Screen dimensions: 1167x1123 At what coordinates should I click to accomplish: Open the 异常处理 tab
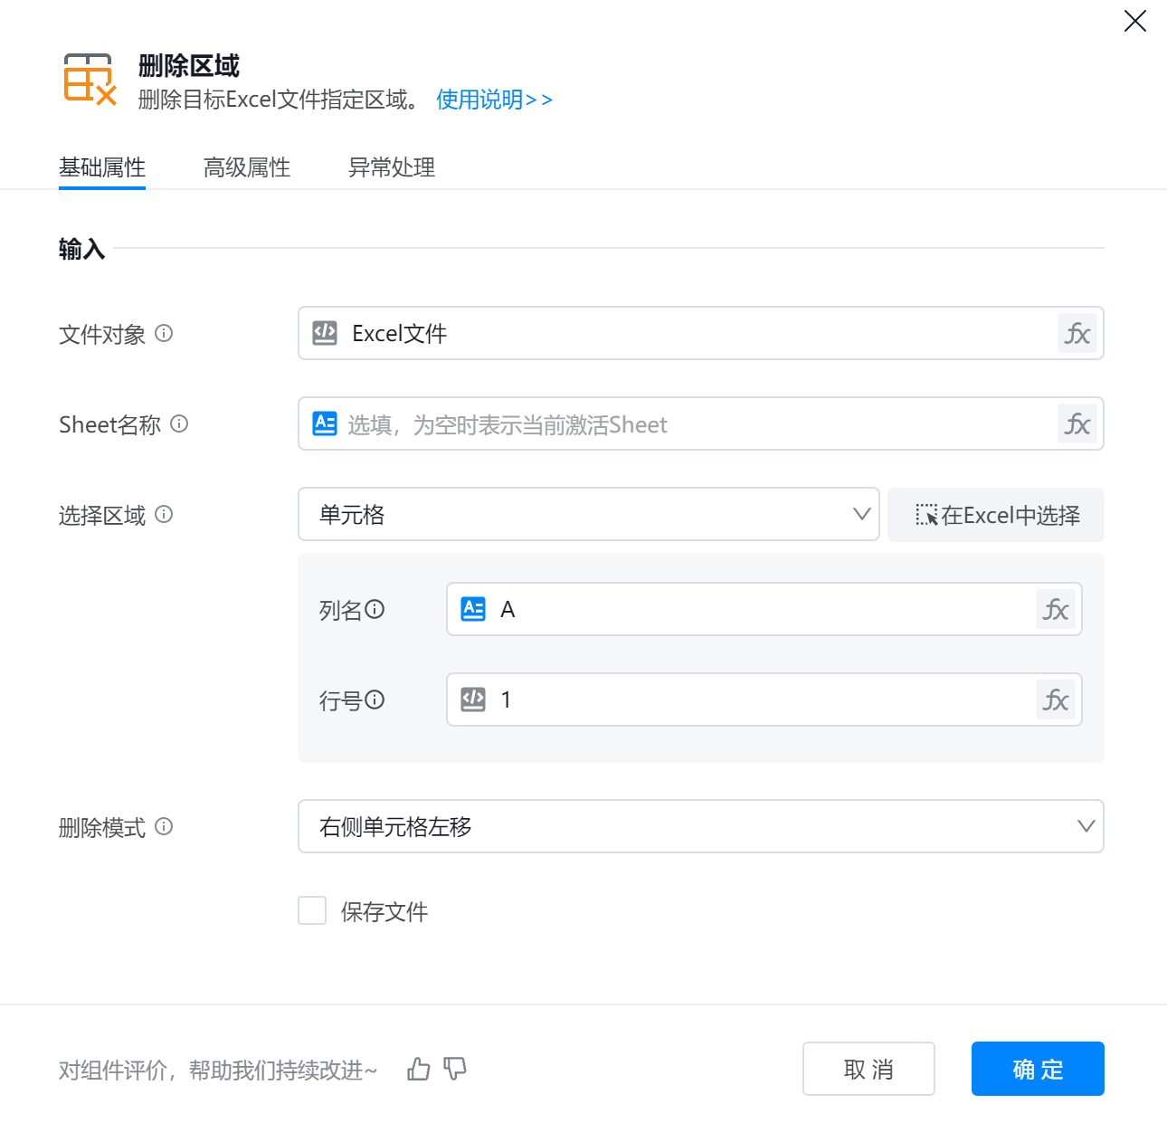pyautogui.click(x=392, y=167)
